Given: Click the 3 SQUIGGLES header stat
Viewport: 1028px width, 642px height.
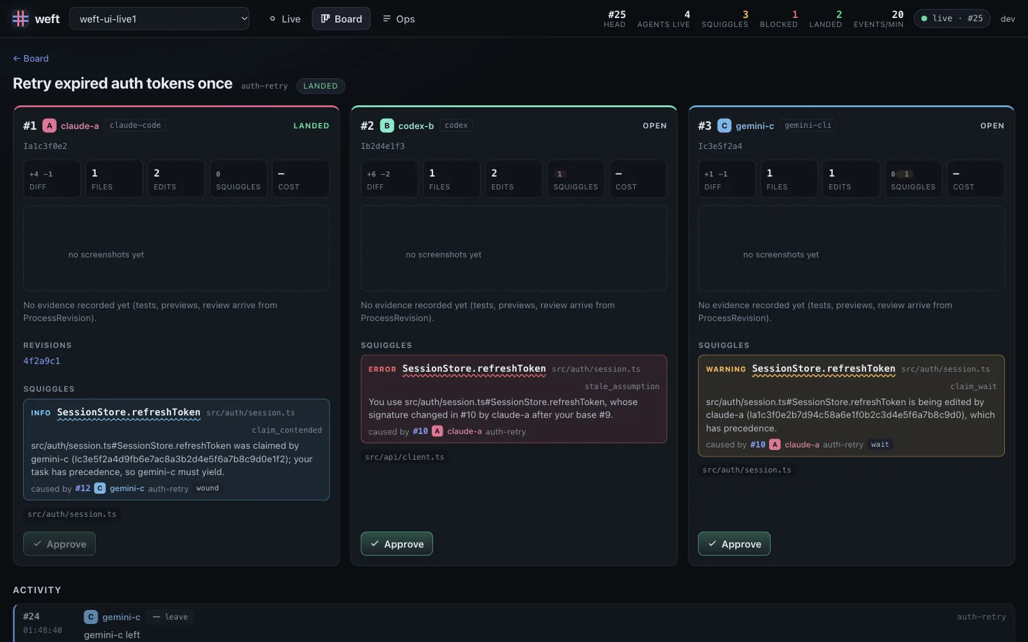Looking at the screenshot, I should (x=725, y=19).
